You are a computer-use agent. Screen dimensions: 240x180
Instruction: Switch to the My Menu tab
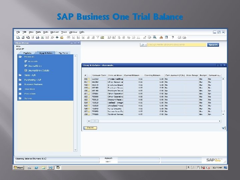[x=63, y=53]
